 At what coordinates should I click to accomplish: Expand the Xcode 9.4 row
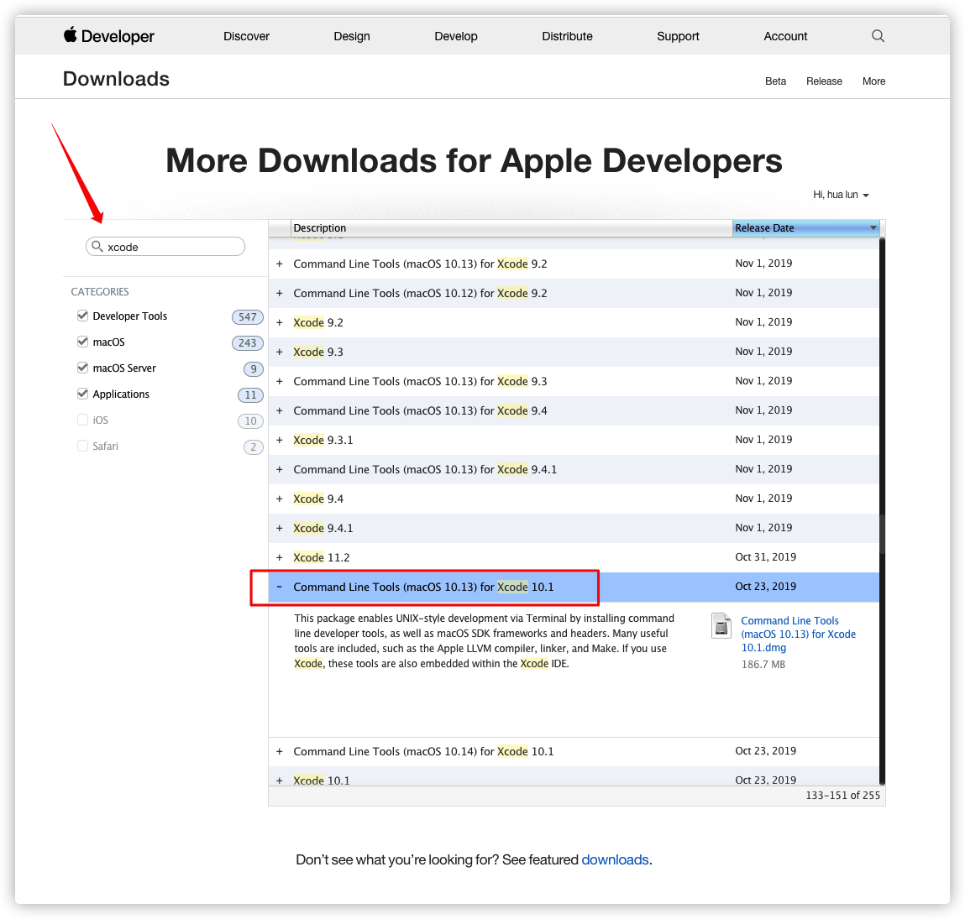pyautogui.click(x=280, y=499)
